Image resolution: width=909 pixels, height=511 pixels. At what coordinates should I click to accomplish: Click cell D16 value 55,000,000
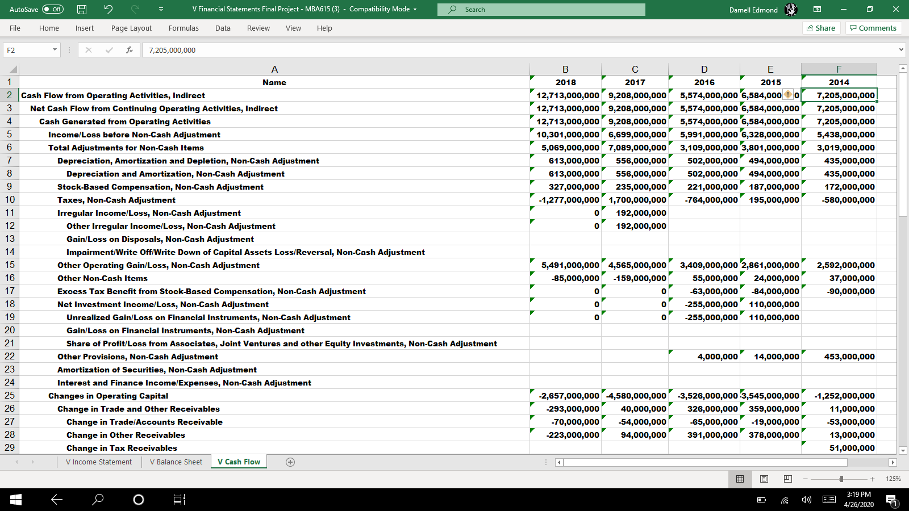coord(704,278)
